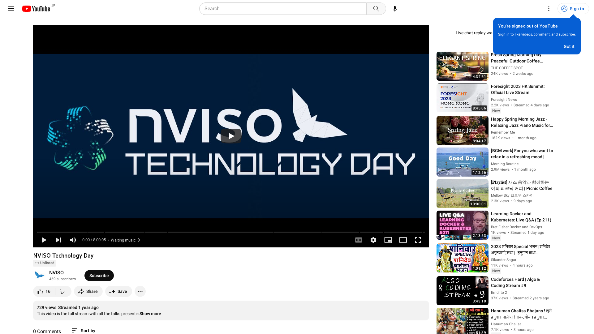Open NVISO channel avatar
The height and width of the screenshot is (334, 594).
(x=39, y=275)
